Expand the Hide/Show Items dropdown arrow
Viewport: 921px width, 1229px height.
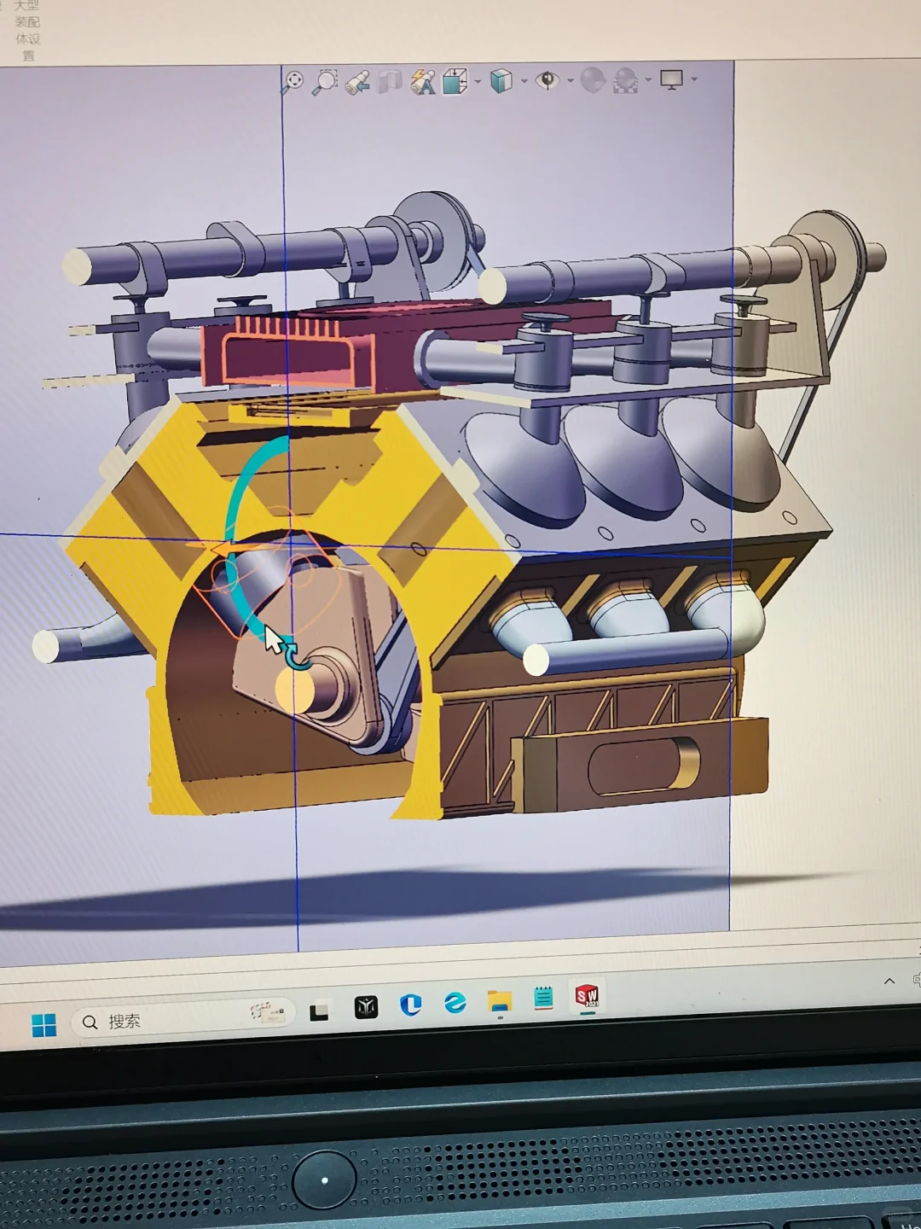tap(570, 81)
